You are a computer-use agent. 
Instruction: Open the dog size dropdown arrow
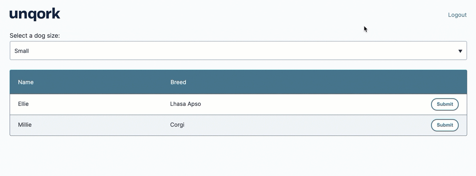pyautogui.click(x=460, y=51)
